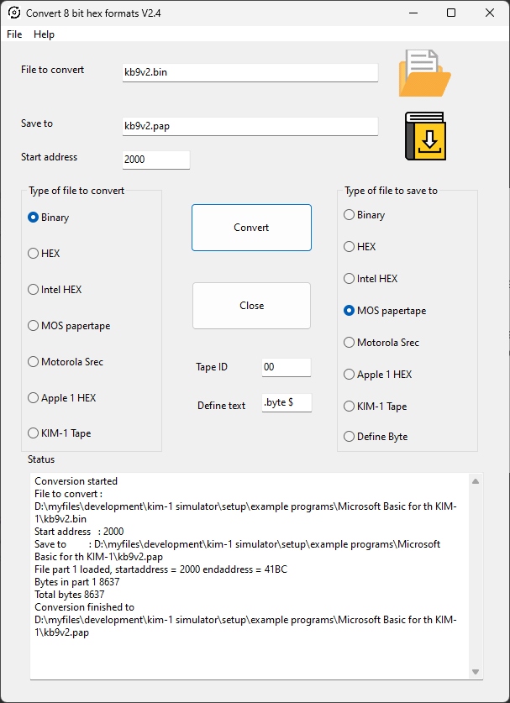The width and height of the screenshot is (510, 703).
Task: Select KIM-1 Tape as type to convert
Action: [59, 433]
